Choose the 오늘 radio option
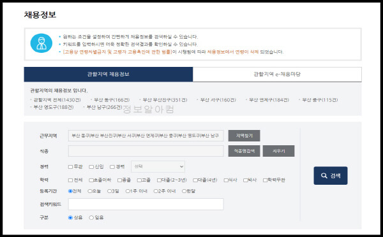 89,191
